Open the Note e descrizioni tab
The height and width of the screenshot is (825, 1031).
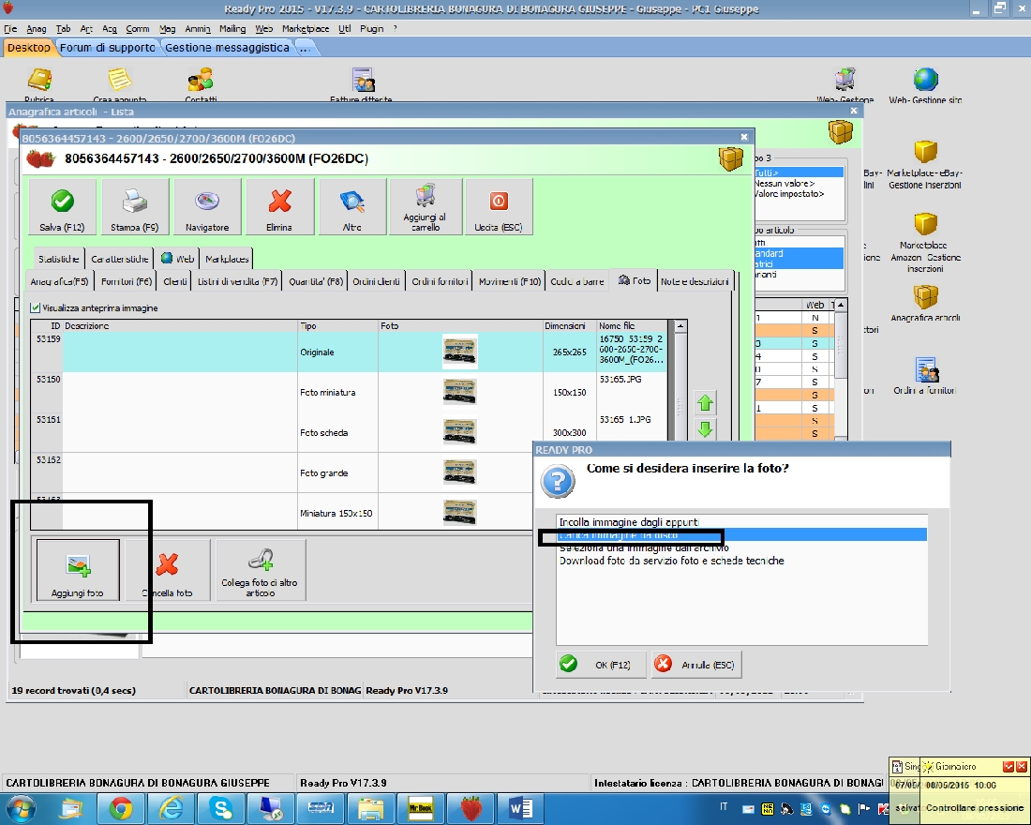pyautogui.click(x=695, y=281)
